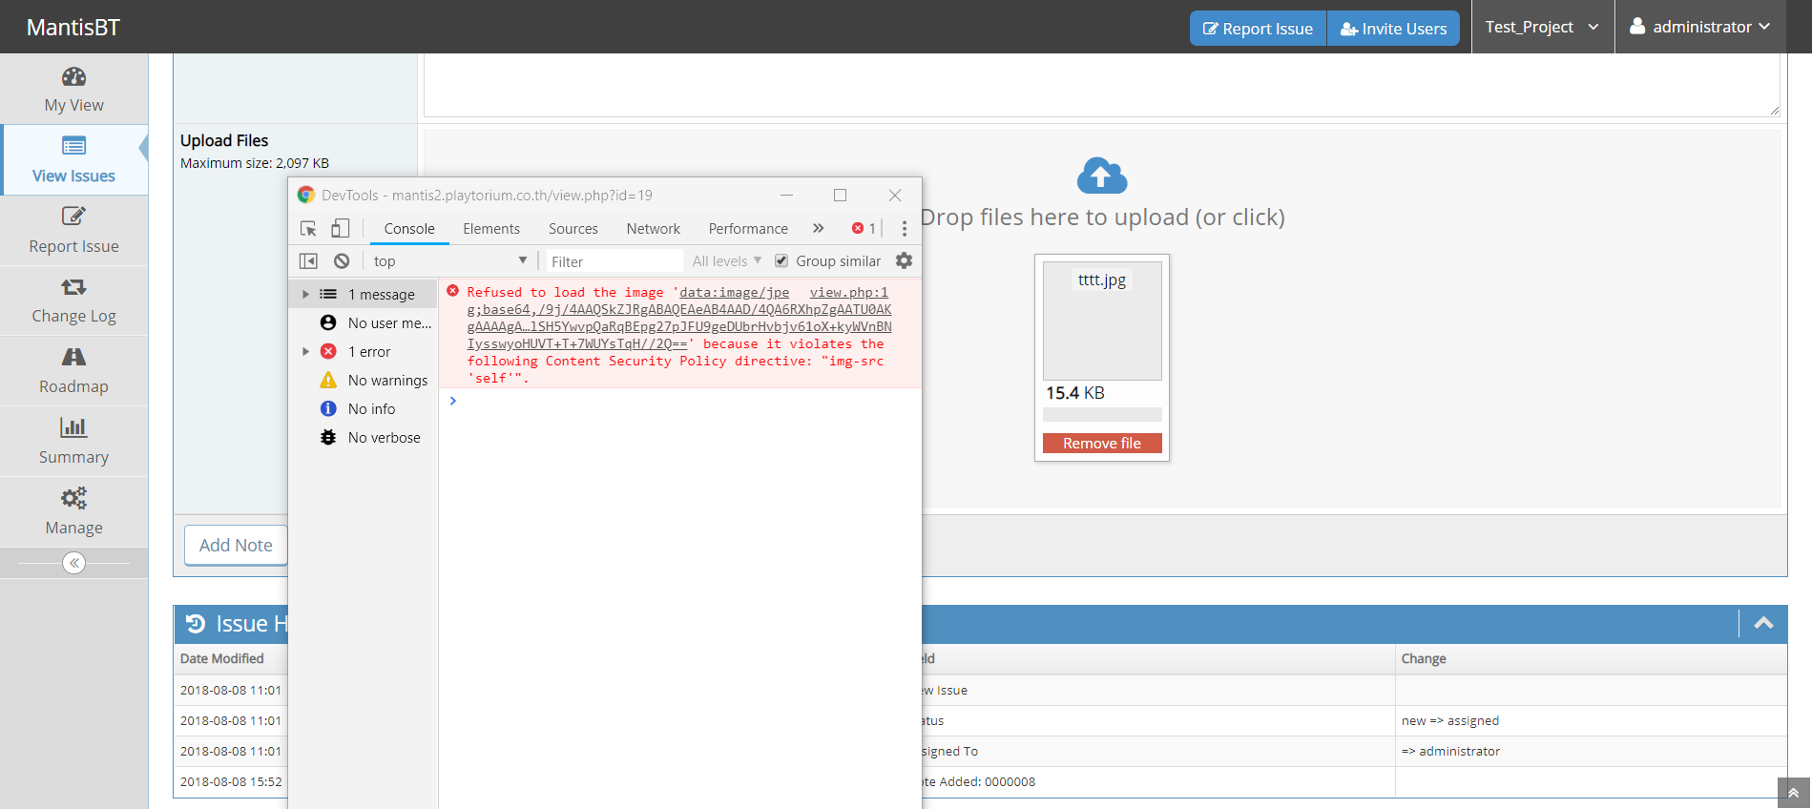1812x809 pixels.
Task: Toggle the console sidebar panel icon
Action: (x=308, y=261)
